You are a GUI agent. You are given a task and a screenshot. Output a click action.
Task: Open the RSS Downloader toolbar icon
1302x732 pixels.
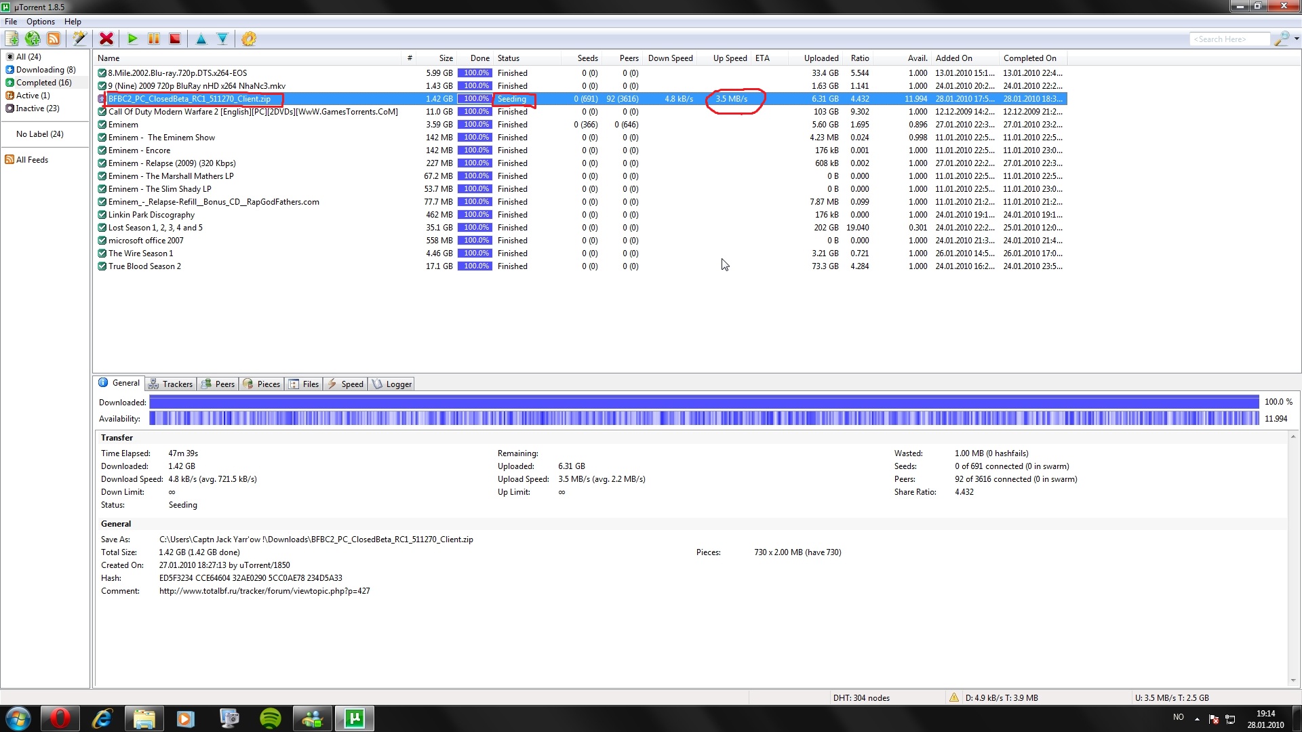click(x=54, y=39)
